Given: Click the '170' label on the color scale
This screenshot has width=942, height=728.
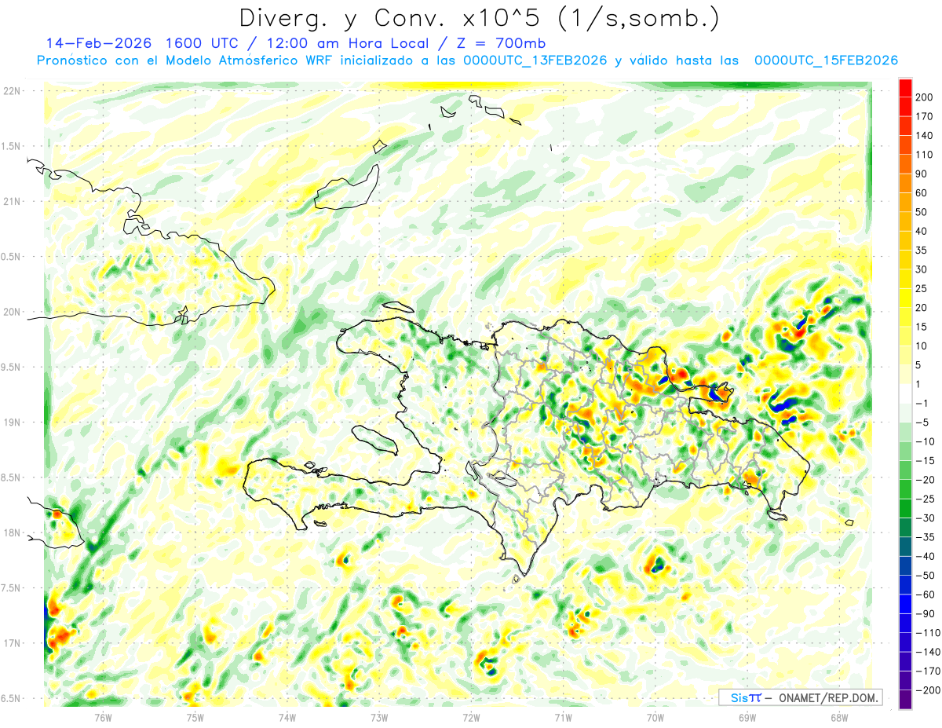Looking at the screenshot, I should [924, 116].
